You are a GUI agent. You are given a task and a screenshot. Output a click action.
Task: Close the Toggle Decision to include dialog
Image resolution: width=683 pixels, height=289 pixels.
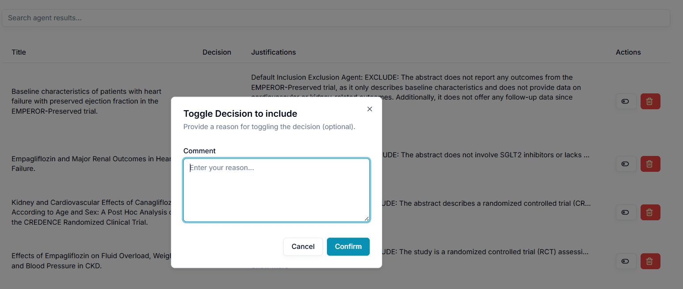click(369, 109)
